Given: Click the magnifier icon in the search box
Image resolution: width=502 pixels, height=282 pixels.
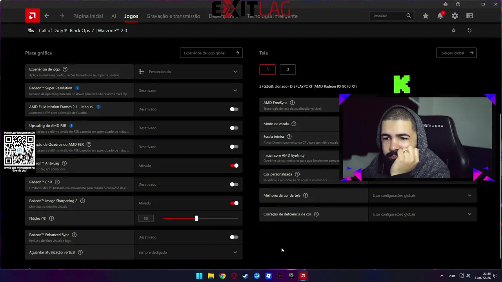Looking at the screenshot, I should (x=409, y=16).
